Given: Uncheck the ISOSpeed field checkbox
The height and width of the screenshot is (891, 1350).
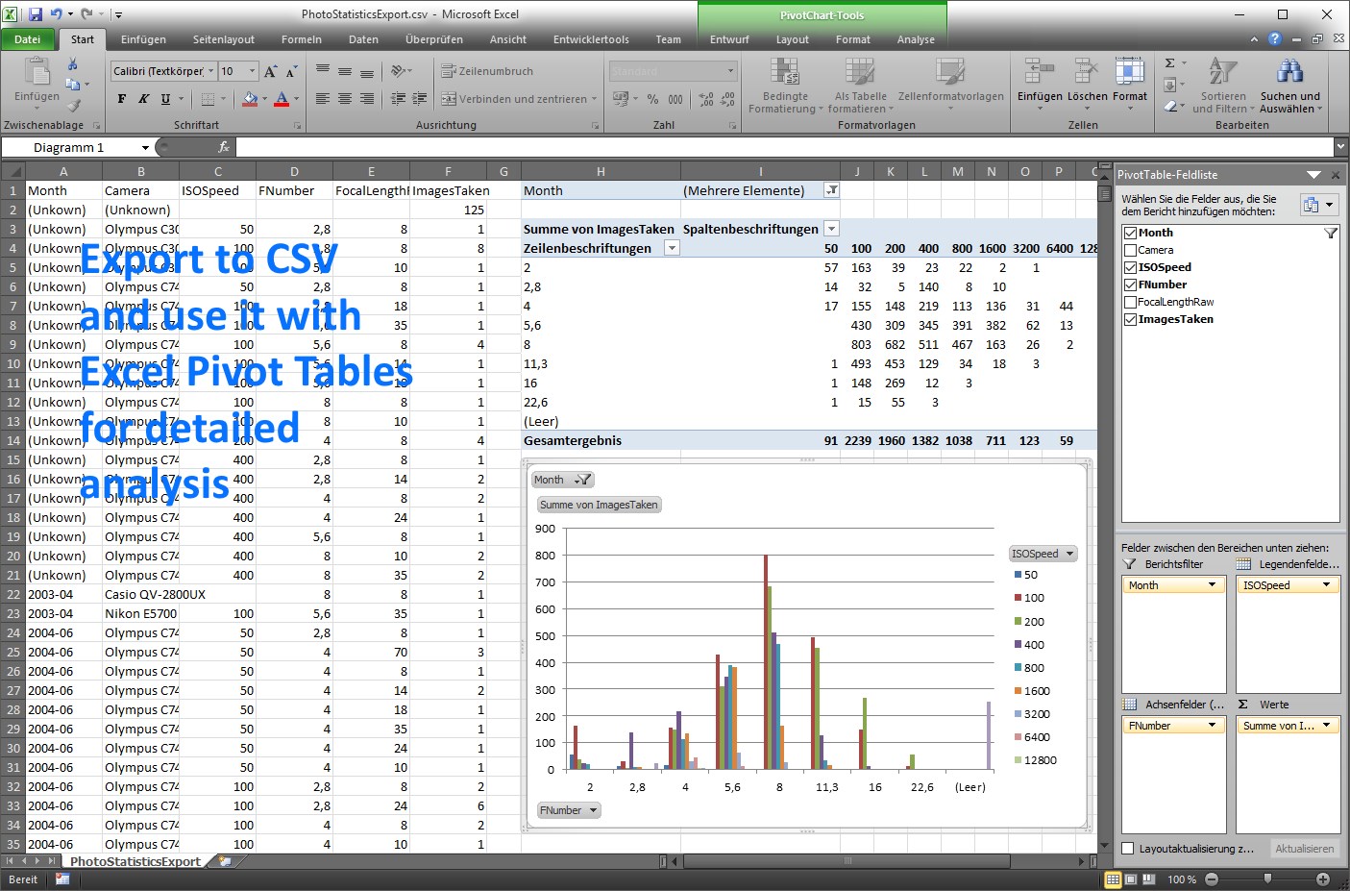Looking at the screenshot, I should coord(1130,267).
